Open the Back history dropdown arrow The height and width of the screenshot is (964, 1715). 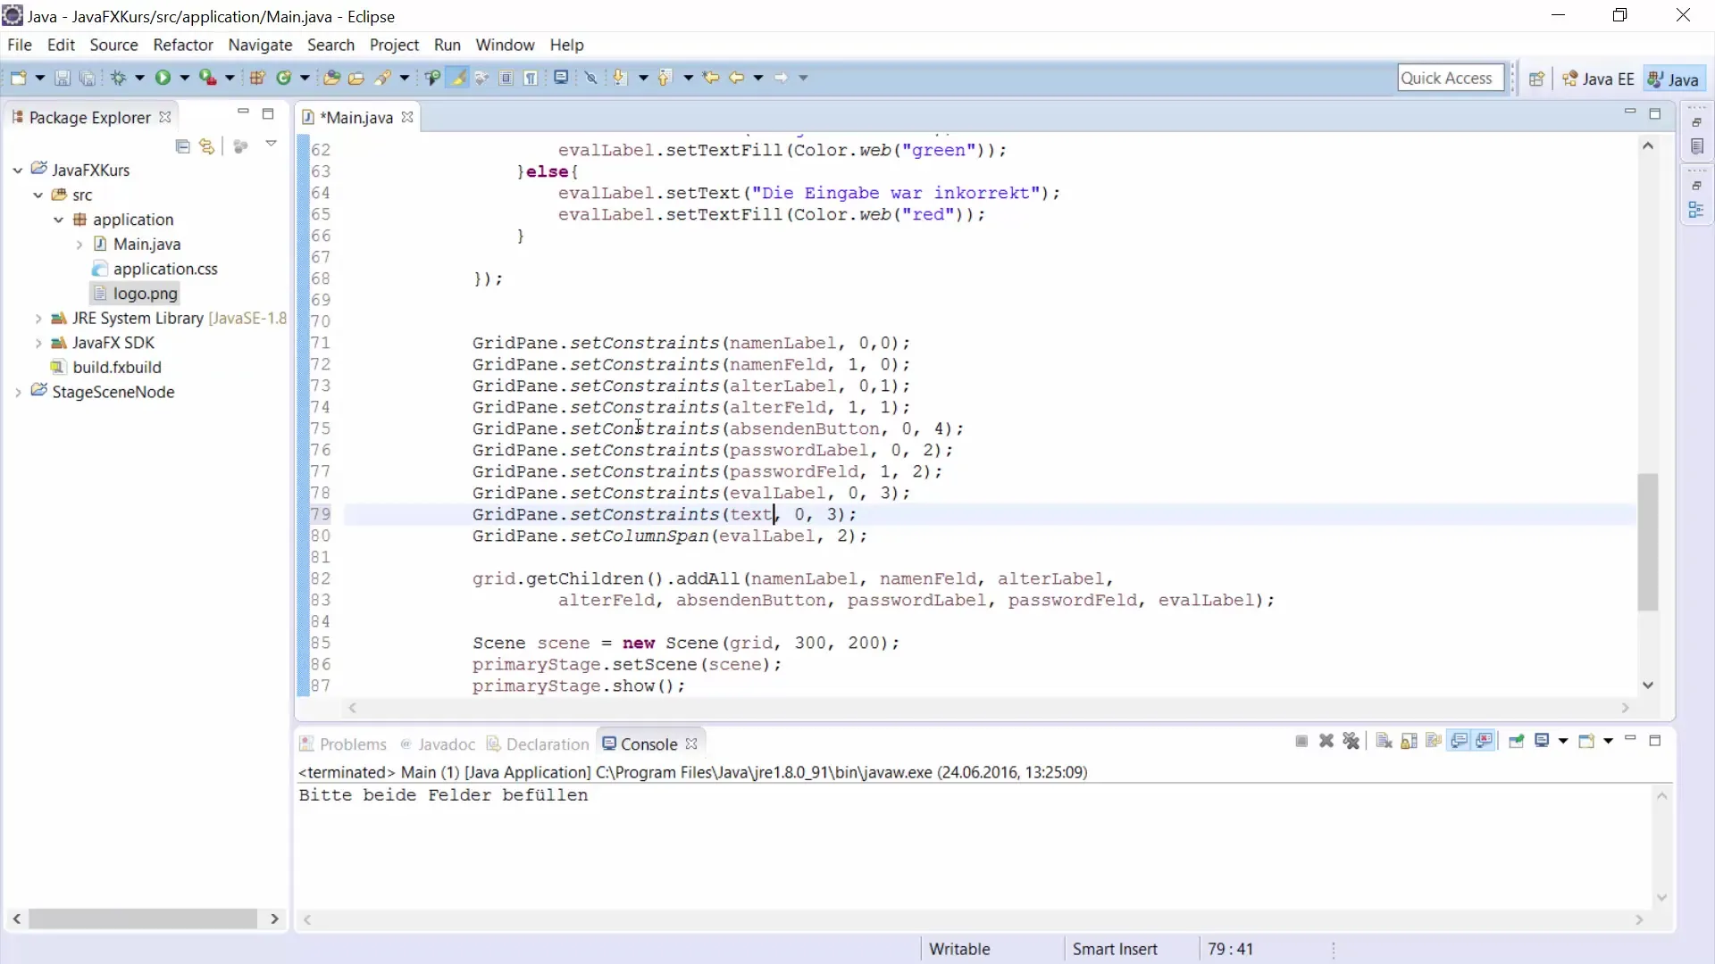tap(757, 78)
